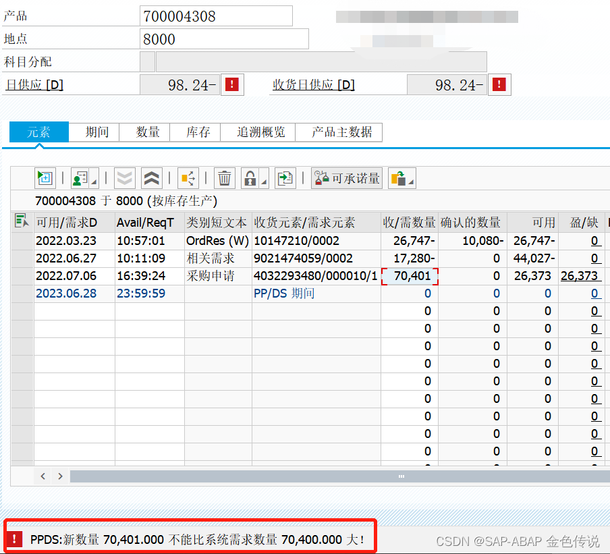This screenshot has height=554, width=610.
Task: Open the 日供应 [D] link
Action: tap(34, 84)
